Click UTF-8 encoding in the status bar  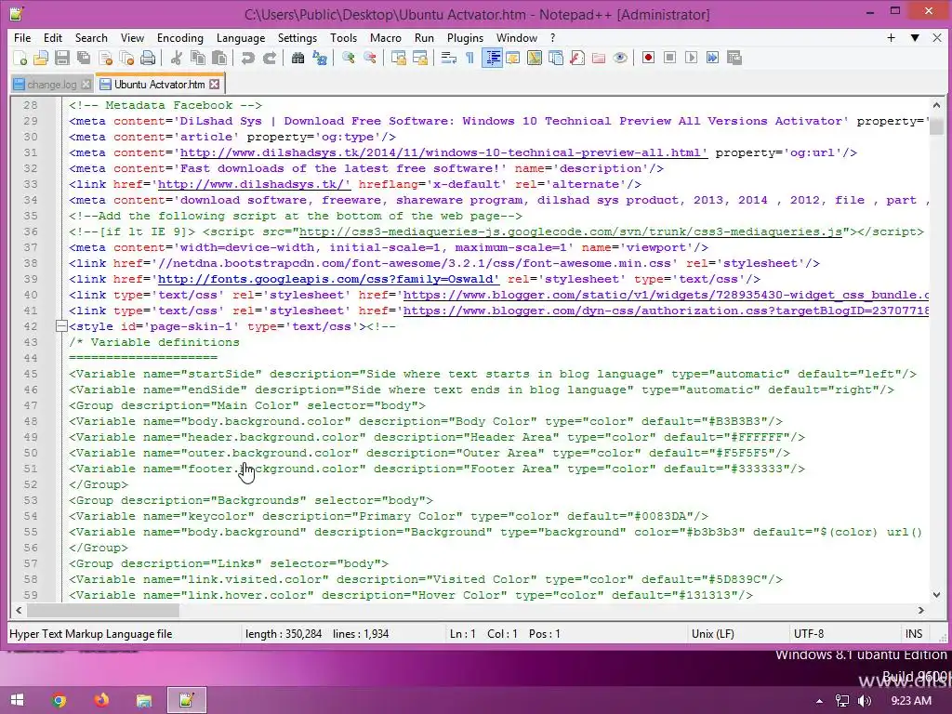(809, 634)
